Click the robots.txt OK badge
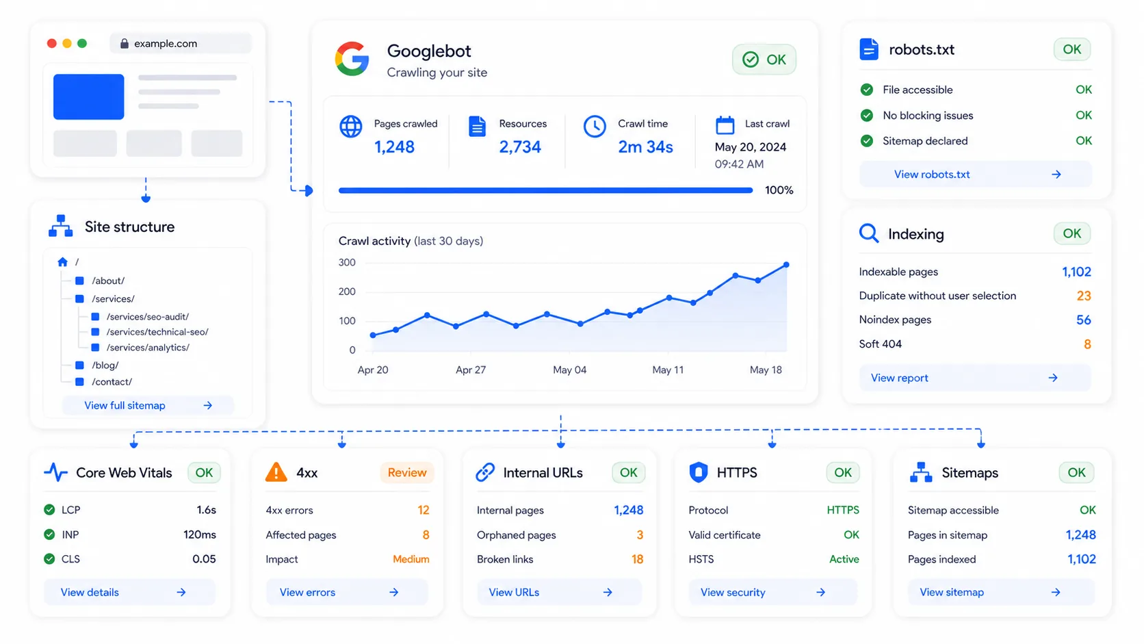The width and height of the screenshot is (1144, 644). pos(1072,49)
